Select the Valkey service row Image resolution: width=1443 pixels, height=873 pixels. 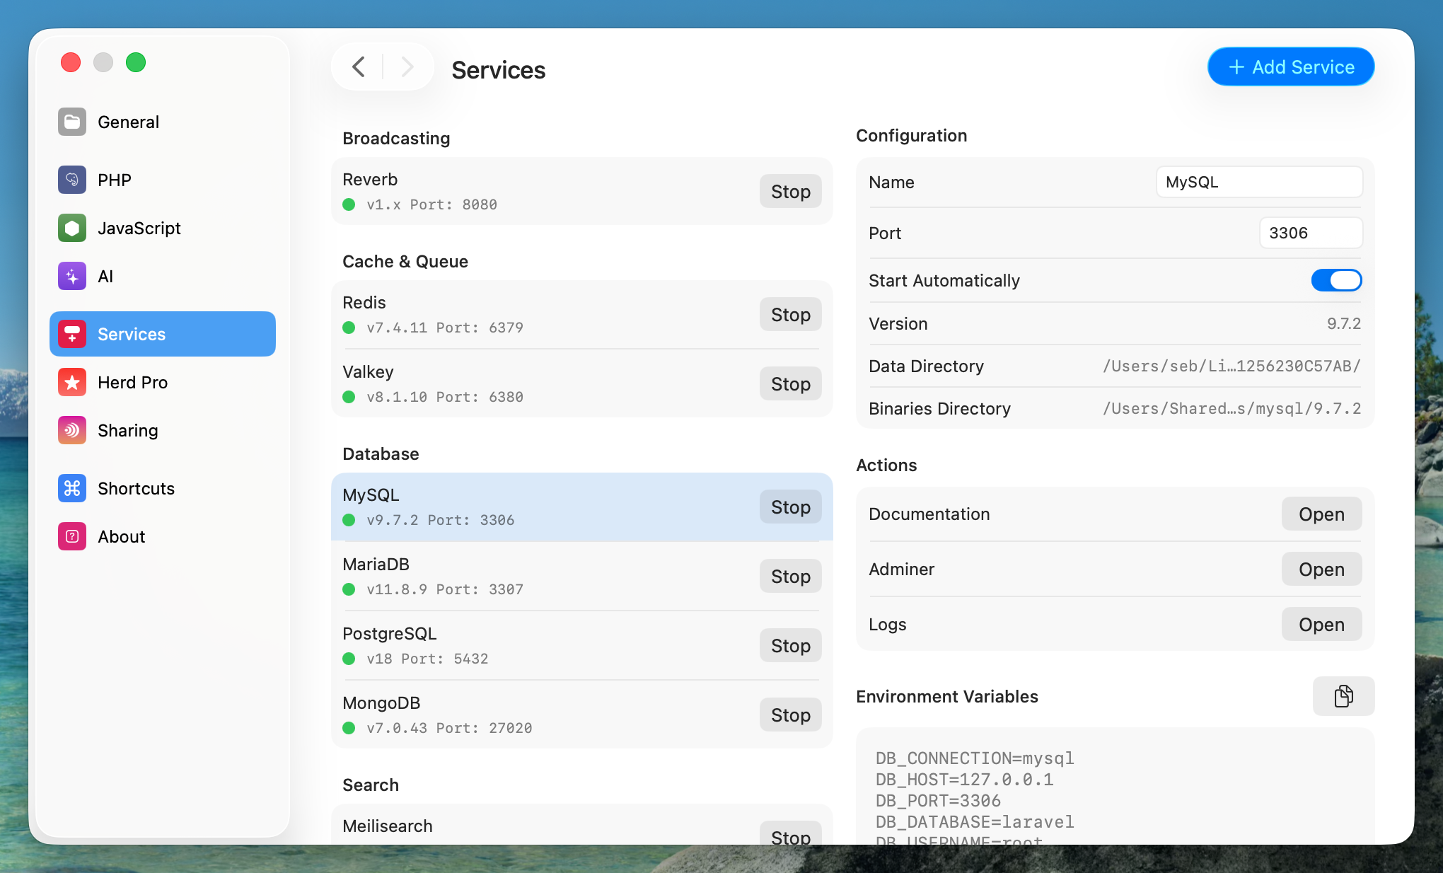pyautogui.click(x=581, y=384)
